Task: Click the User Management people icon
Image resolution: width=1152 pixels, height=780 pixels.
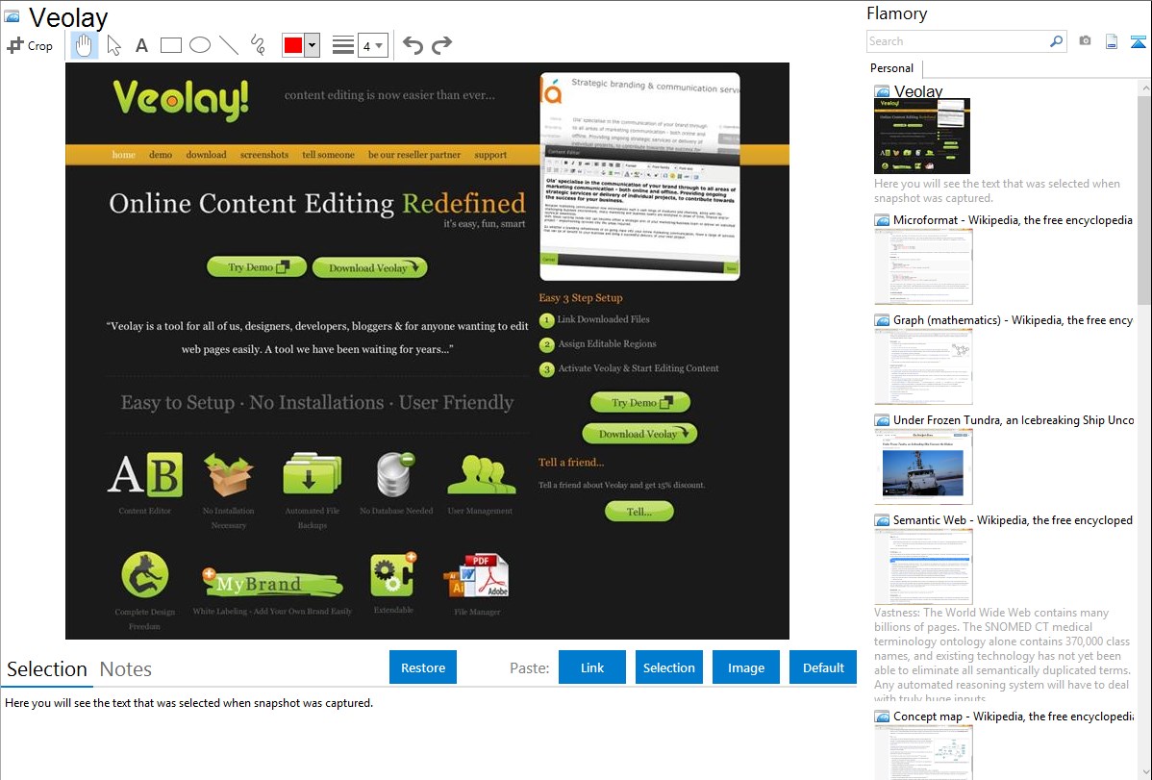Action: (x=481, y=475)
